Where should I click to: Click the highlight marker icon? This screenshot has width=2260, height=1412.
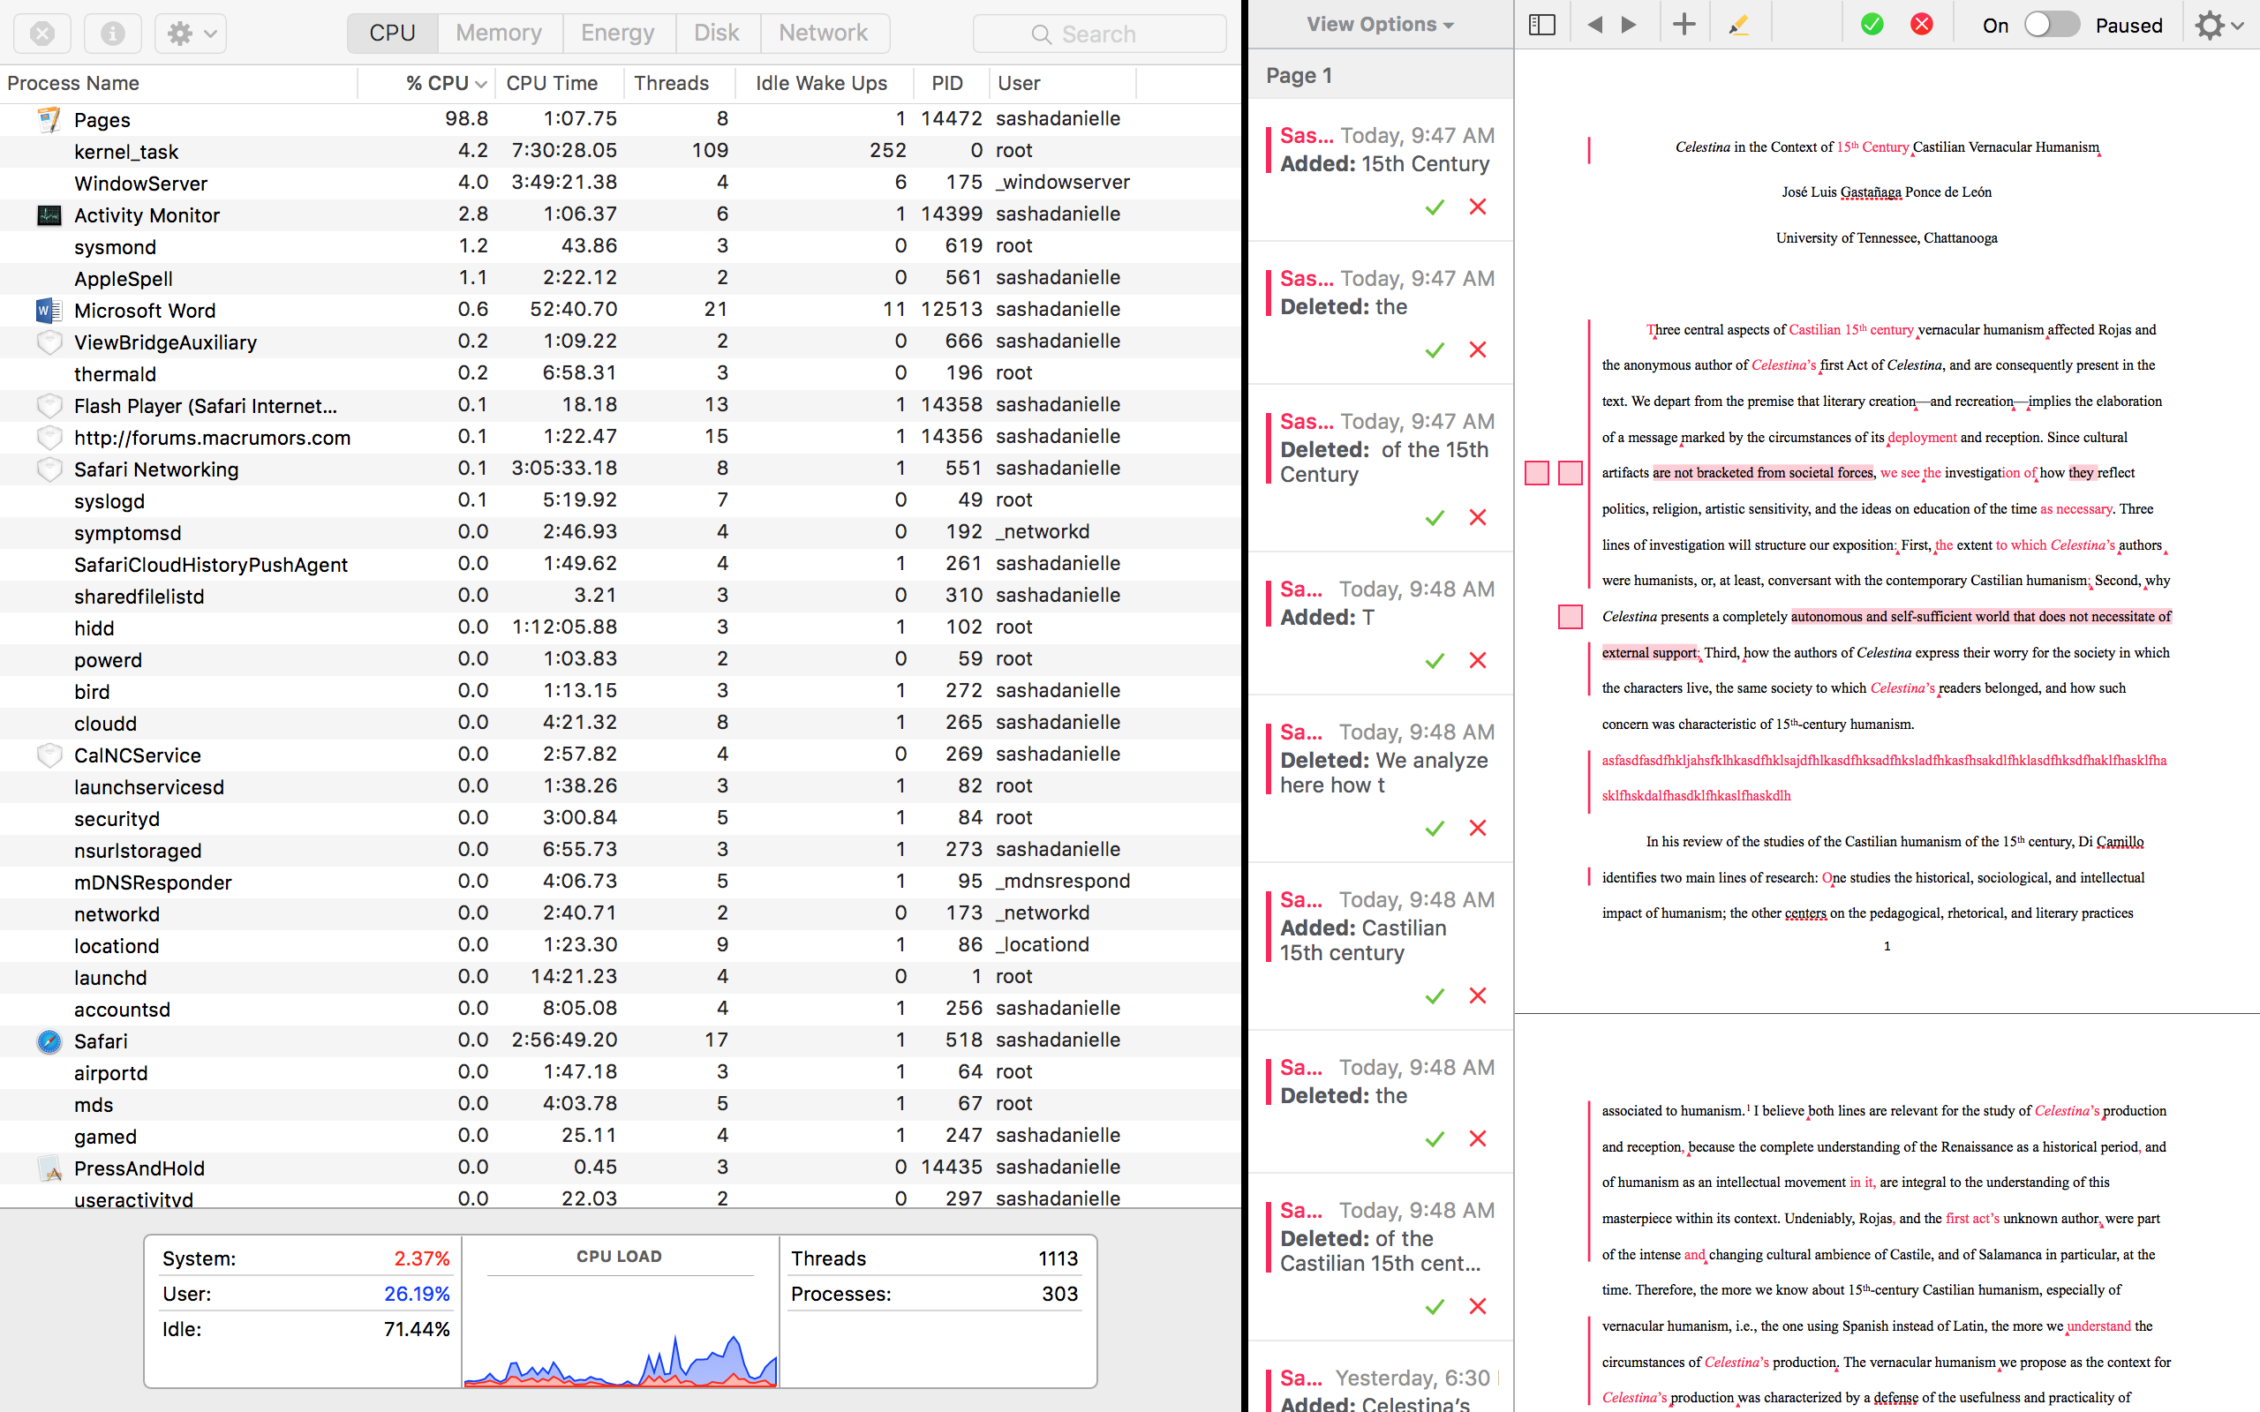pos(1738,26)
